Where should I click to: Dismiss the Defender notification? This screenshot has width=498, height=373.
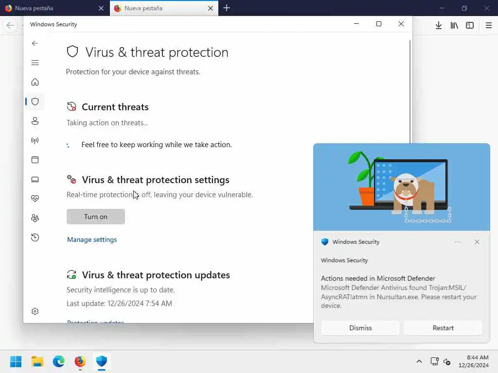pyautogui.click(x=360, y=328)
